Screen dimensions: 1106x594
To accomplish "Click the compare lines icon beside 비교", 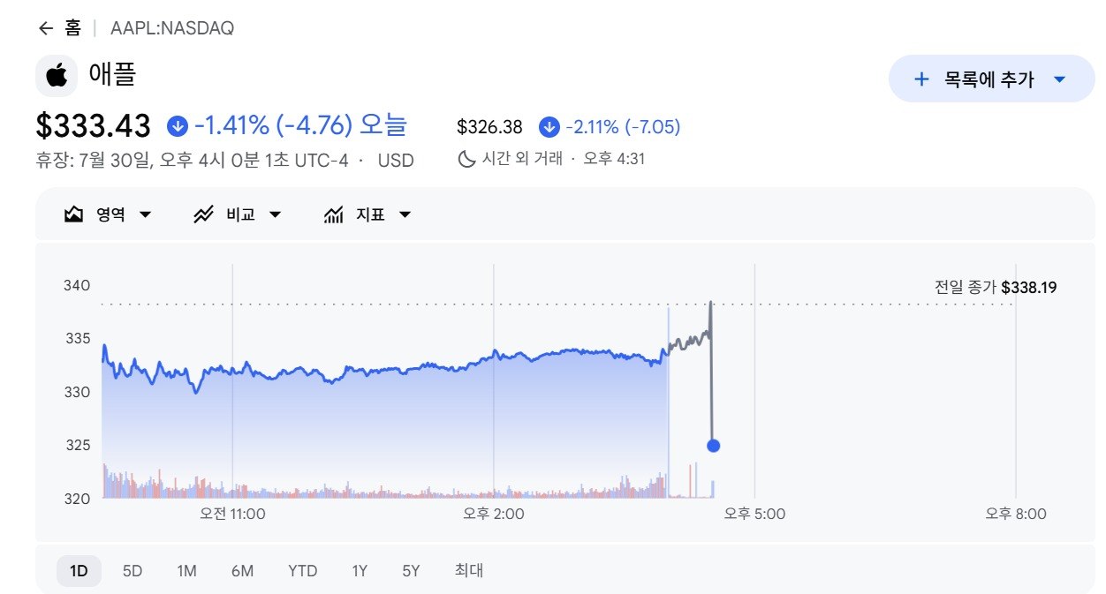I will click(204, 214).
